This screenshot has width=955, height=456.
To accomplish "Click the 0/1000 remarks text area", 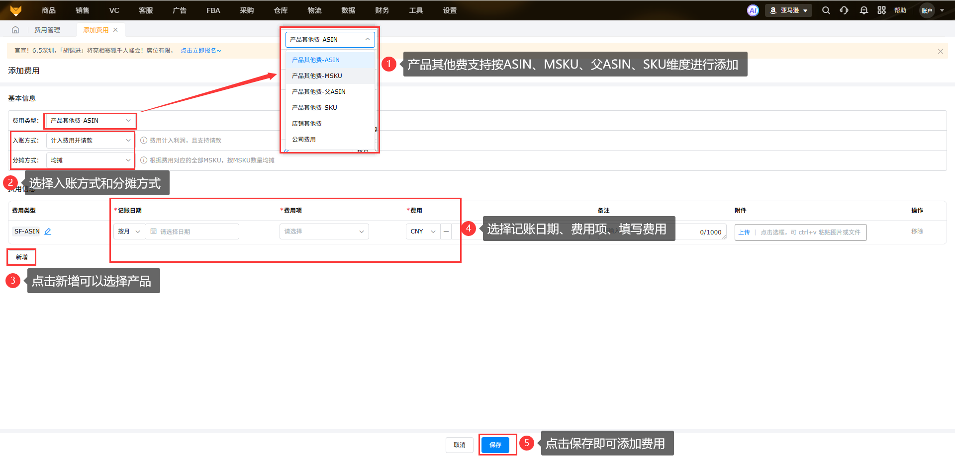I will pyautogui.click(x=662, y=232).
